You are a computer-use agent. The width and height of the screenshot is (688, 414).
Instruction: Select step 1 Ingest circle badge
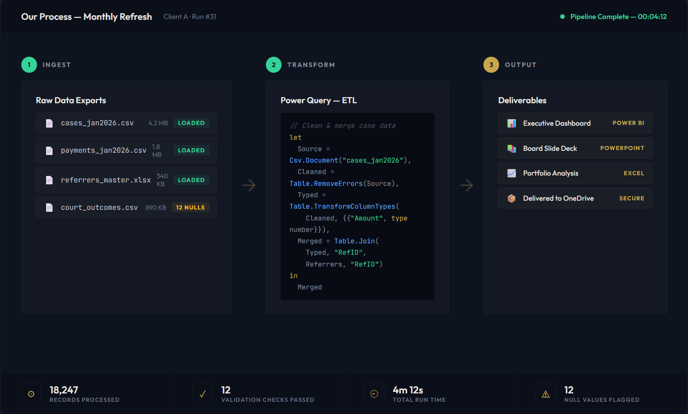click(29, 65)
